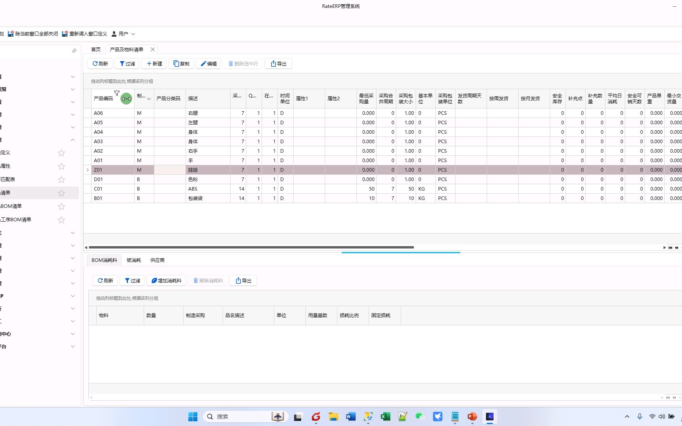Toggle favorite star next to 定义
This screenshot has height=426, width=682.
pyautogui.click(x=61, y=153)
